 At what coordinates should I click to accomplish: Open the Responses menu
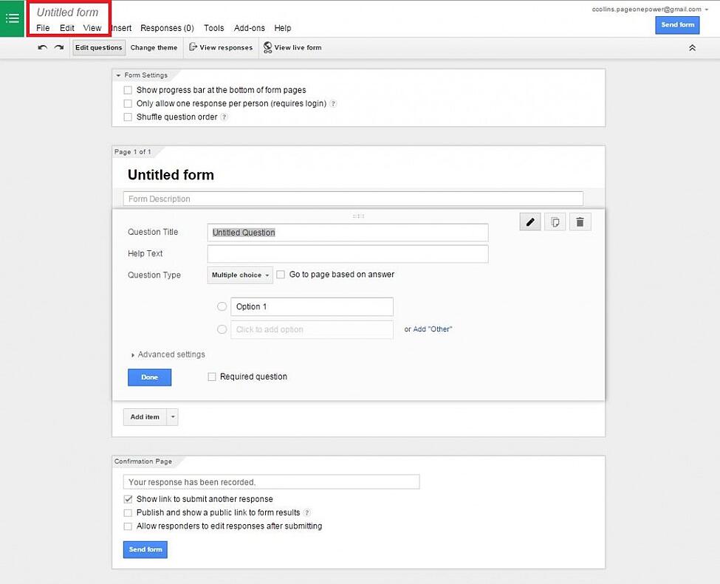point(167,28)
